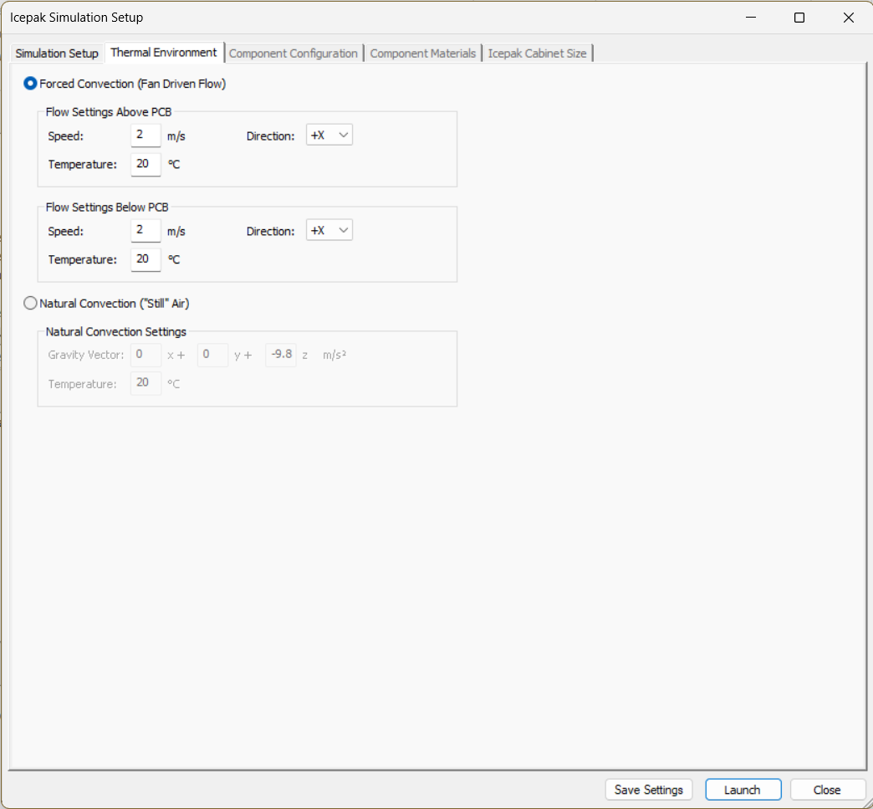
Task: Click the gravity vector x component field
Action: point(145,355)
